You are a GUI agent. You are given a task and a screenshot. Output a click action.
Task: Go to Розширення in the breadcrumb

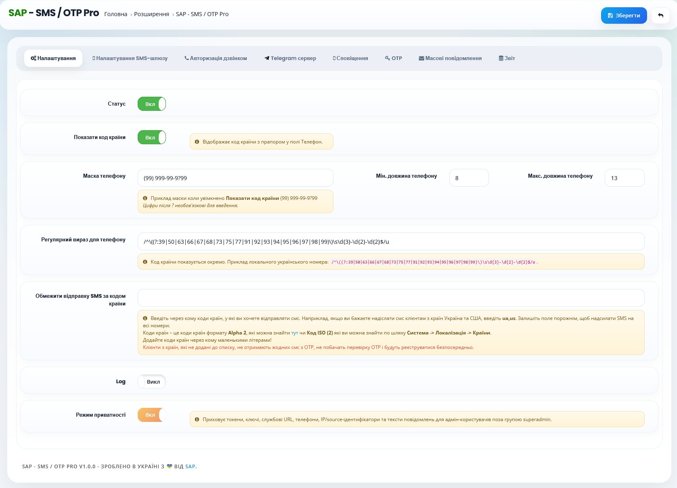151,14
